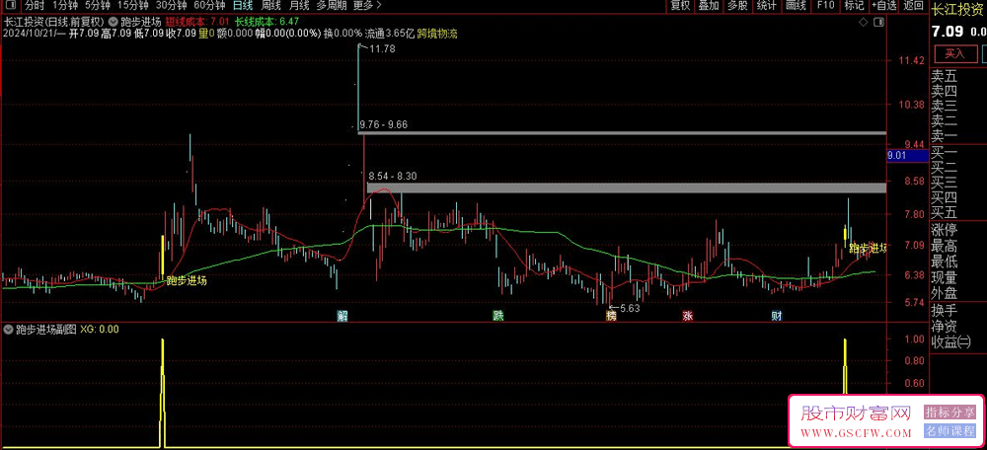
Task: Click the 8.54 - 8.30 gap label
Action: point(394,177)
